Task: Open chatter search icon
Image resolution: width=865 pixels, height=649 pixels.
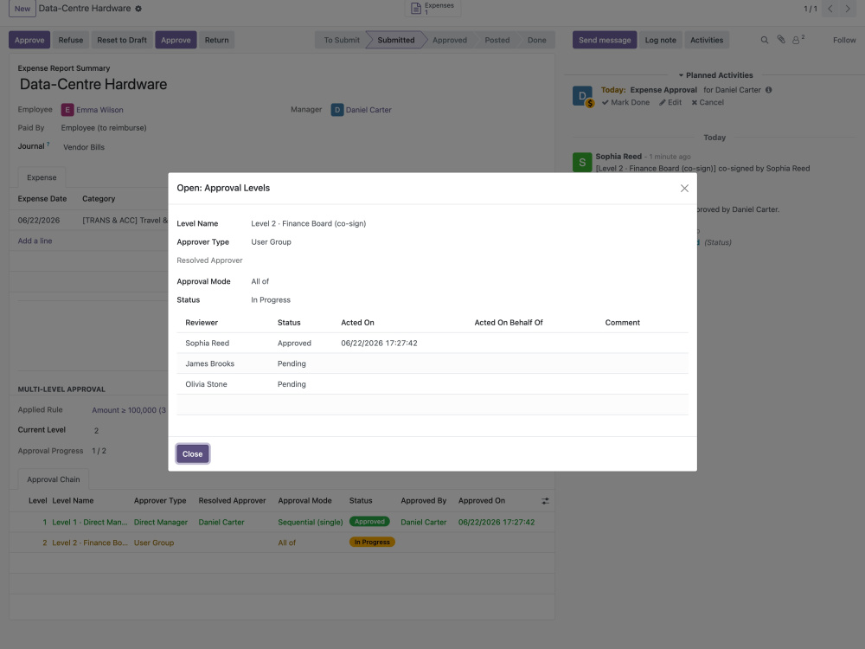Action: (765, 40)
